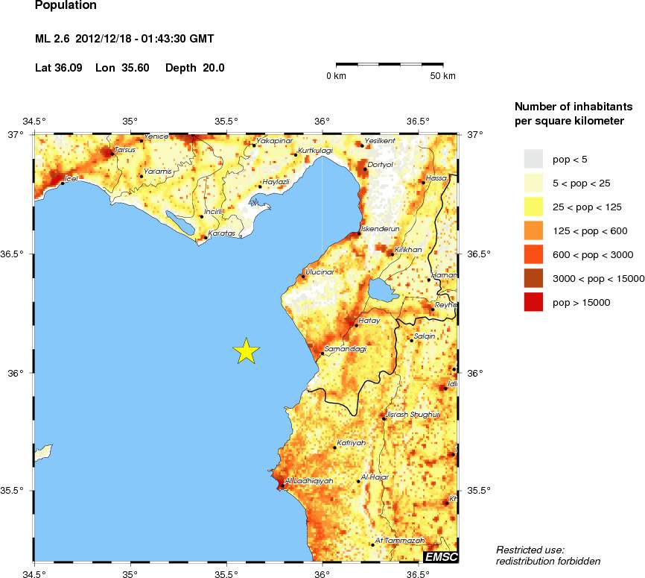
Task: Click the Tarsus city label
Action: (x=124, y=149)
